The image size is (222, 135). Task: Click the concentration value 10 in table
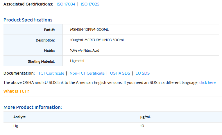pyautogui.click(x=142, y=126)
